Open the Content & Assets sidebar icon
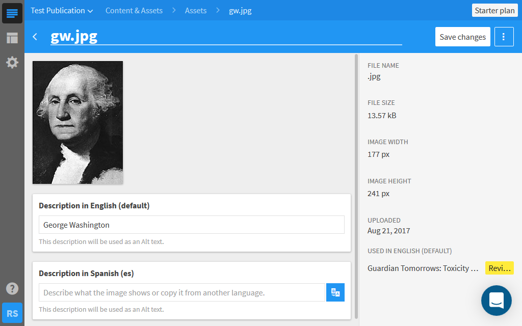 [12, 13]
